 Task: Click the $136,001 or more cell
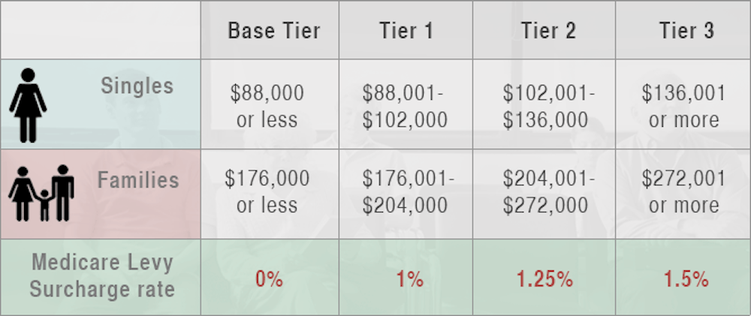(x=684, y=106)
